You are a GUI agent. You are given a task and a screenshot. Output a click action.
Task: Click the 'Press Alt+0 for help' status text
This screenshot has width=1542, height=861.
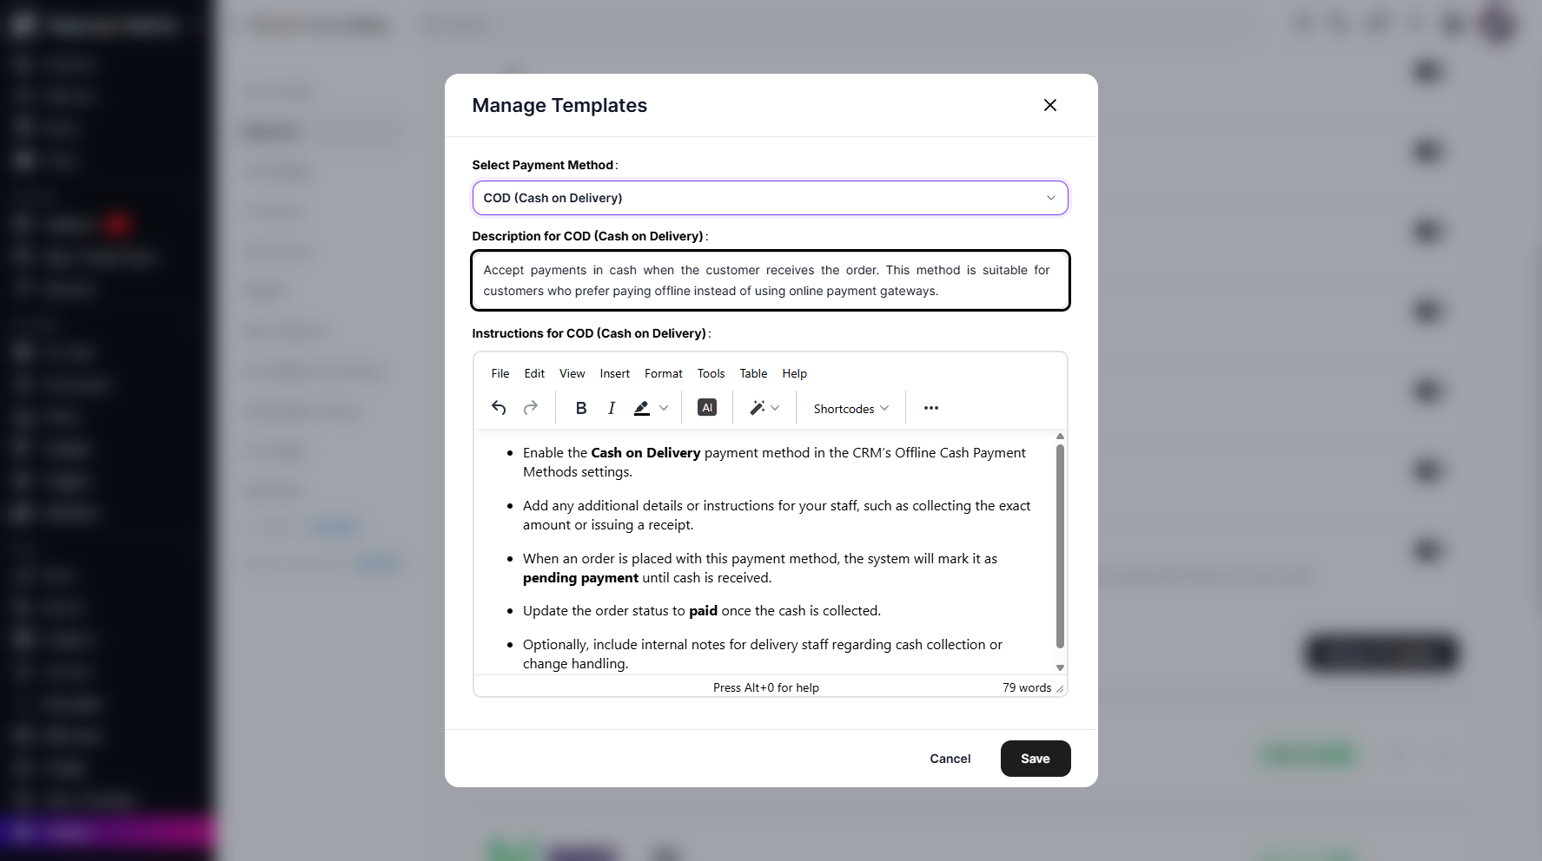pos(766,687)
